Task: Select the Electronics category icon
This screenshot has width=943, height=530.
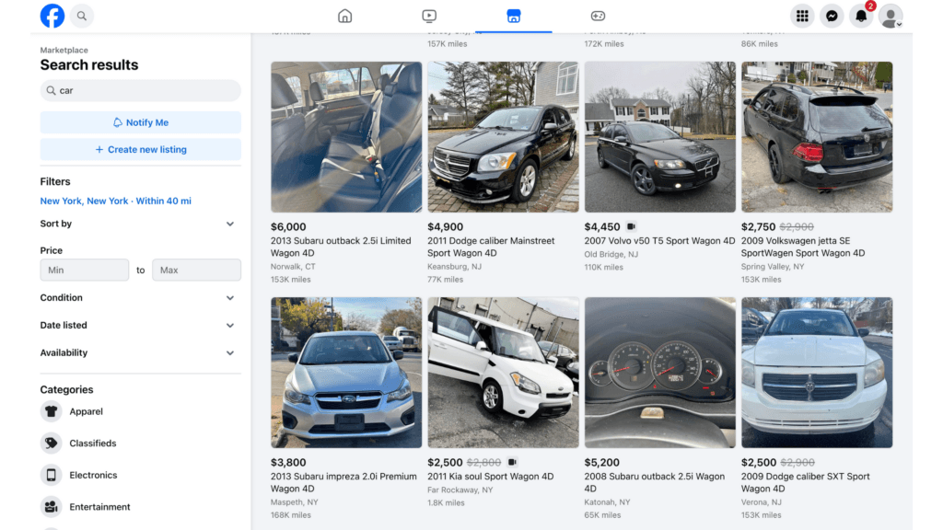Action: pyautogui.click(x=52, y=476)
